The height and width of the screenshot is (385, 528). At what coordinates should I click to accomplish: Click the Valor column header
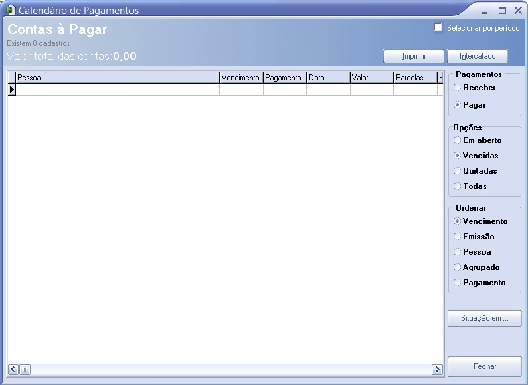pos(371,78)
